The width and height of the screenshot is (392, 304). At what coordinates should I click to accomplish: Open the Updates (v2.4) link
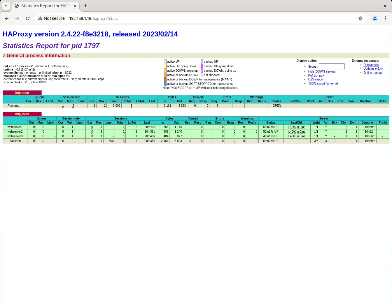(373, 69)
